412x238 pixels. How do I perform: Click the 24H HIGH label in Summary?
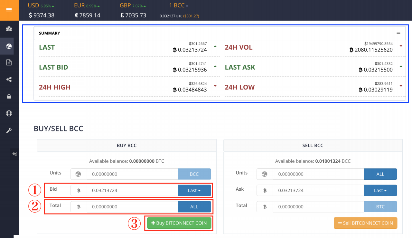click(55, 87)
